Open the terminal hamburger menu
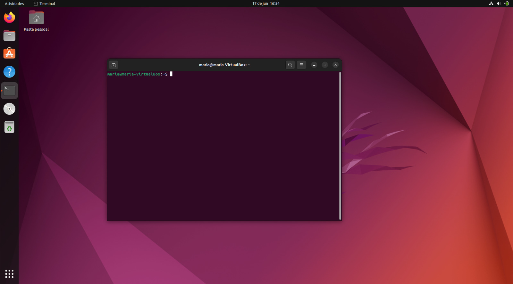Screen dimensions: 513x284 301,65
